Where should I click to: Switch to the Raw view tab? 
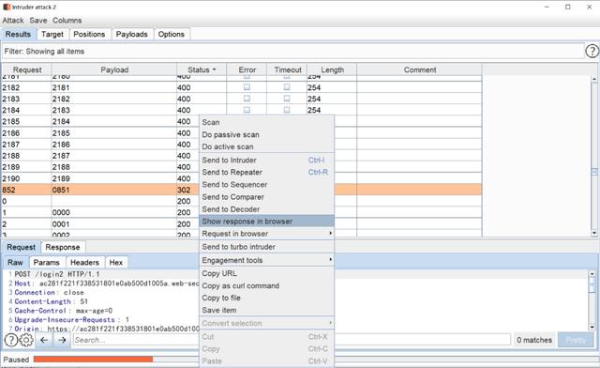tap(15, 262)
